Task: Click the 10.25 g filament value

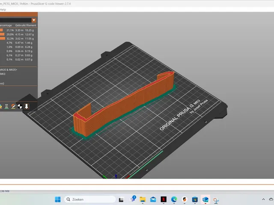Action: [x=30, y=30]
